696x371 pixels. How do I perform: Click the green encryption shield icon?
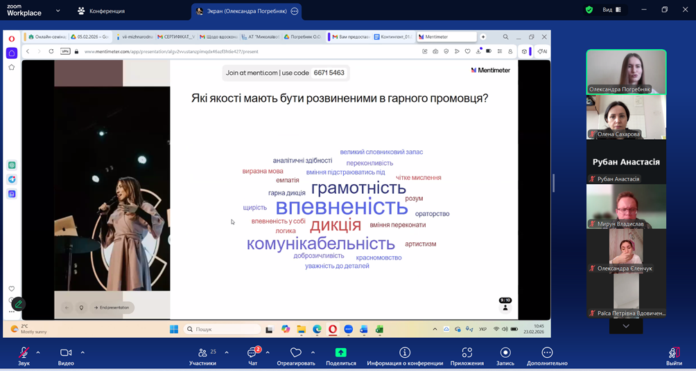pyautogui.click(x=589, y=10)
